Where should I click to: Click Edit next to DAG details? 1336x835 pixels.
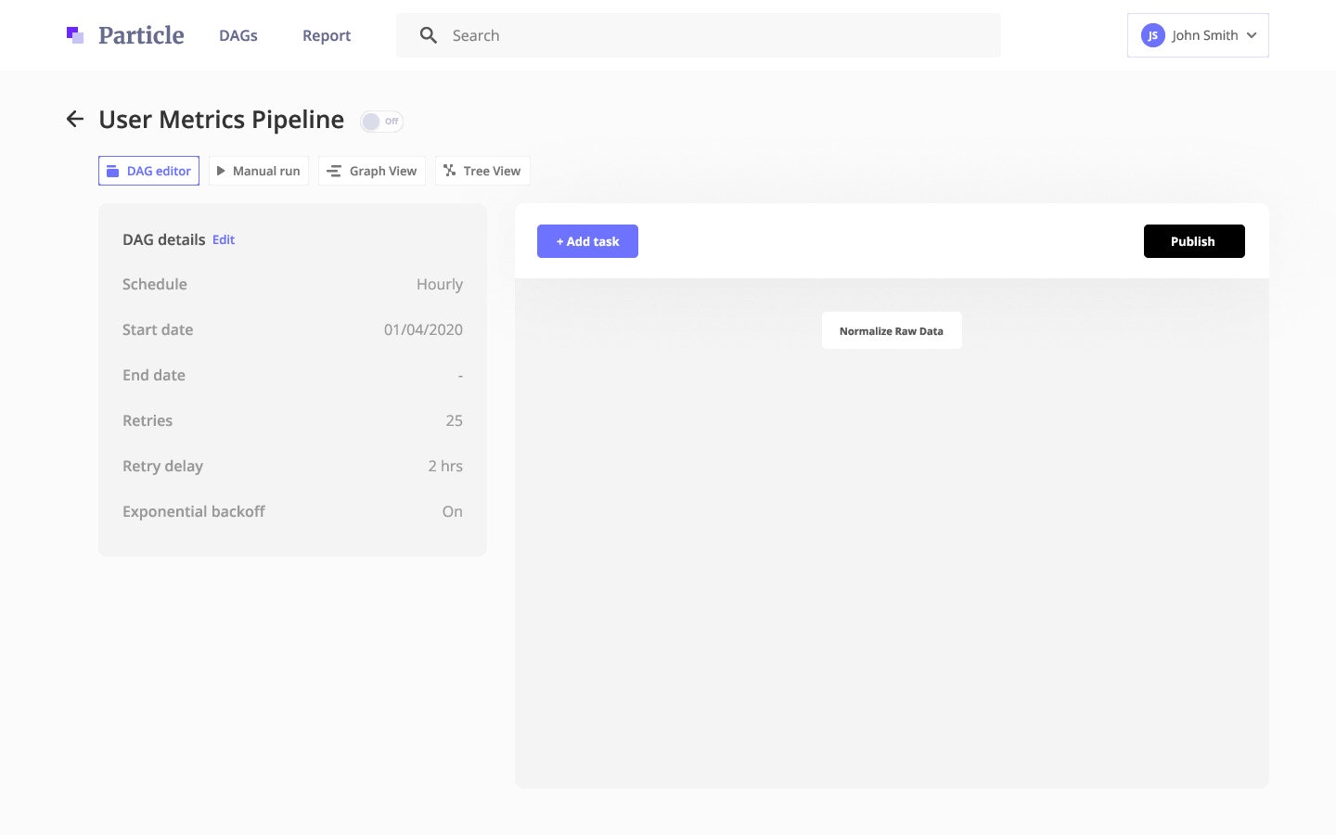pyautogui.click(x=223, y=239)
